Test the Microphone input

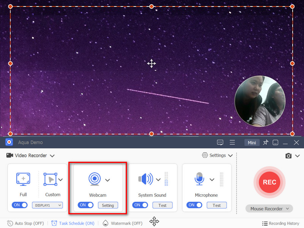point(217,205)
